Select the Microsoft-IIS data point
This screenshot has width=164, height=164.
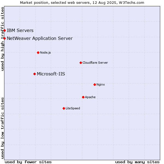(35, 74)
